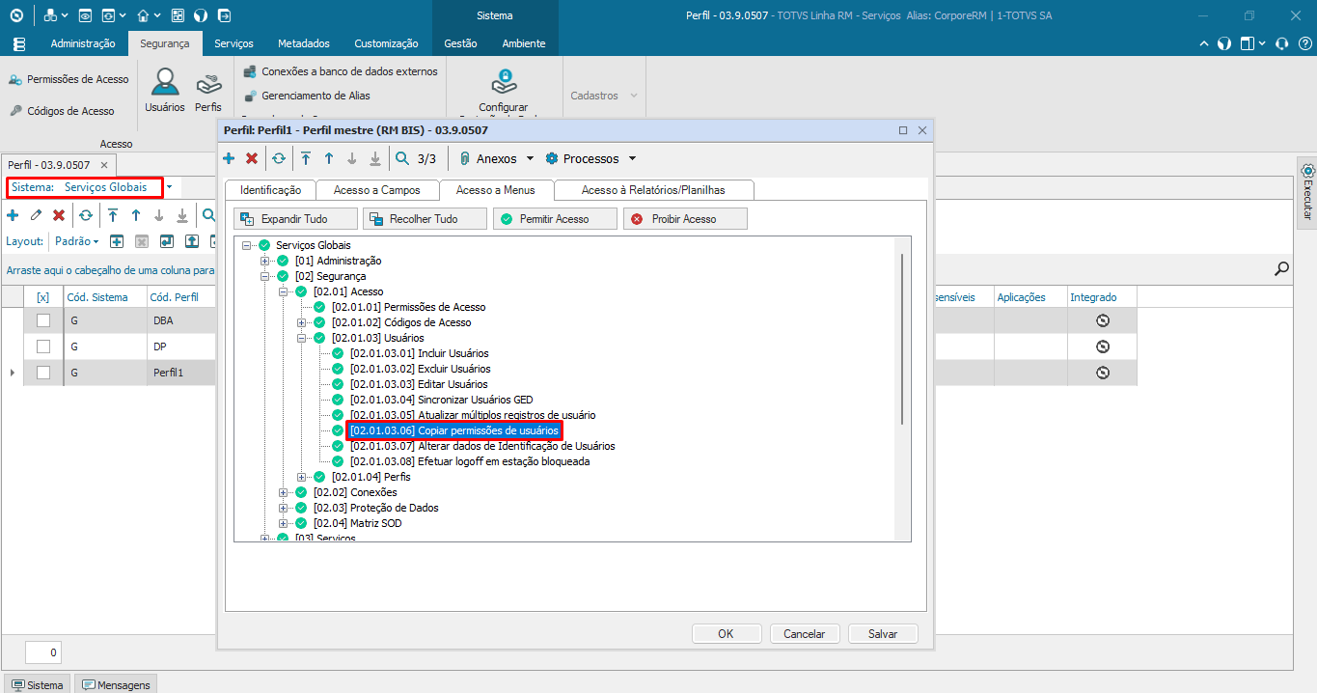Refresh the record in Perfil dialog toolbar
The width and height of the screenshot is (1317, 693).
coord(279,158)
